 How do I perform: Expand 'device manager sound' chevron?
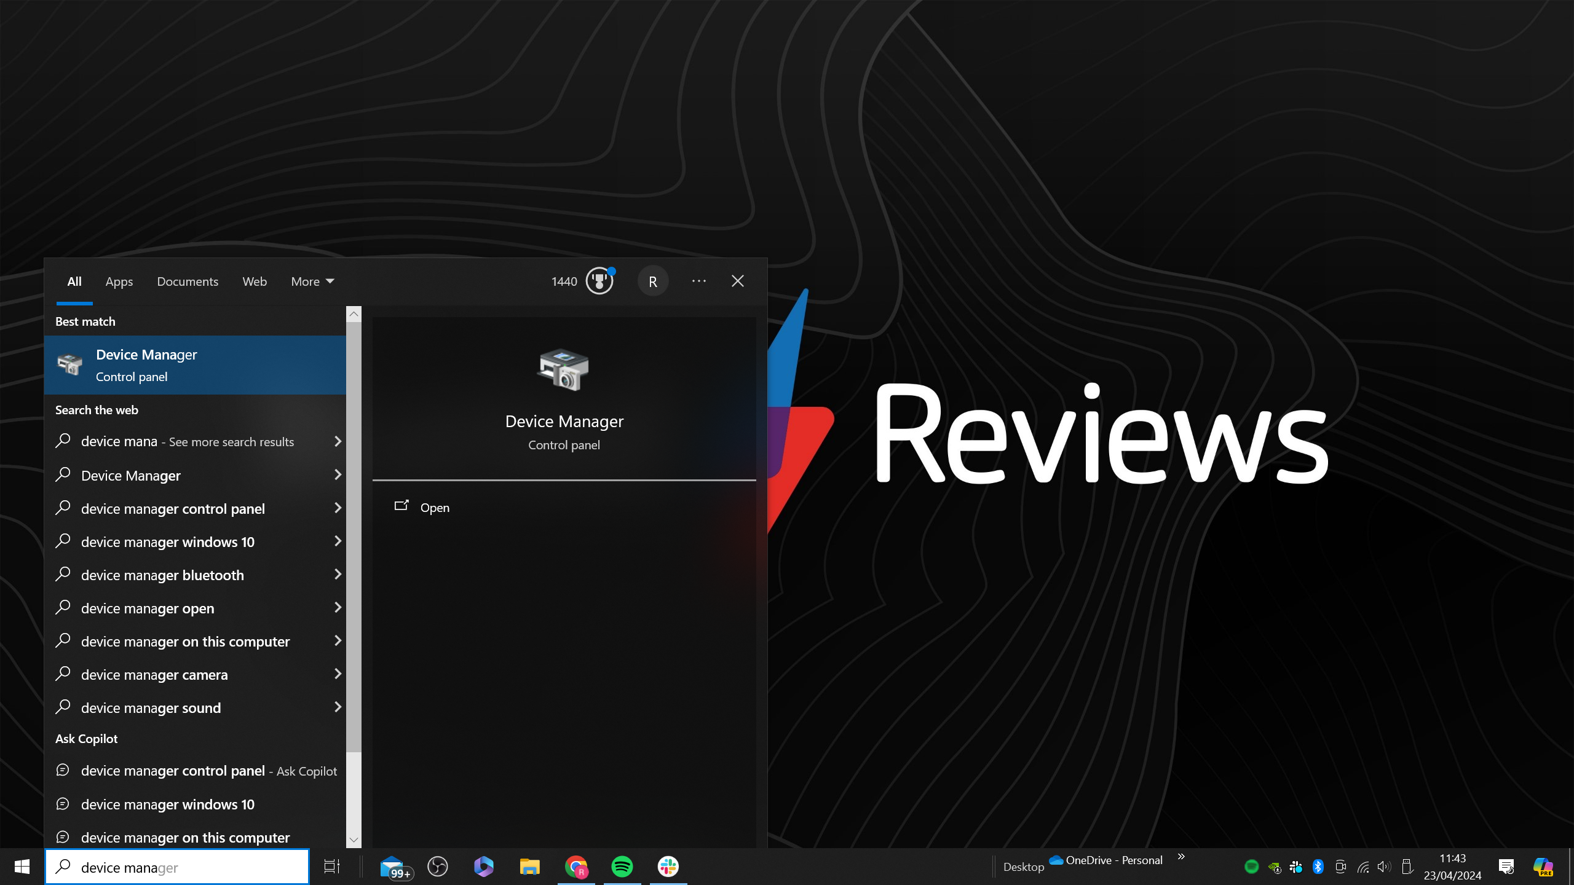pyautogui.click(x=337, y=707)
